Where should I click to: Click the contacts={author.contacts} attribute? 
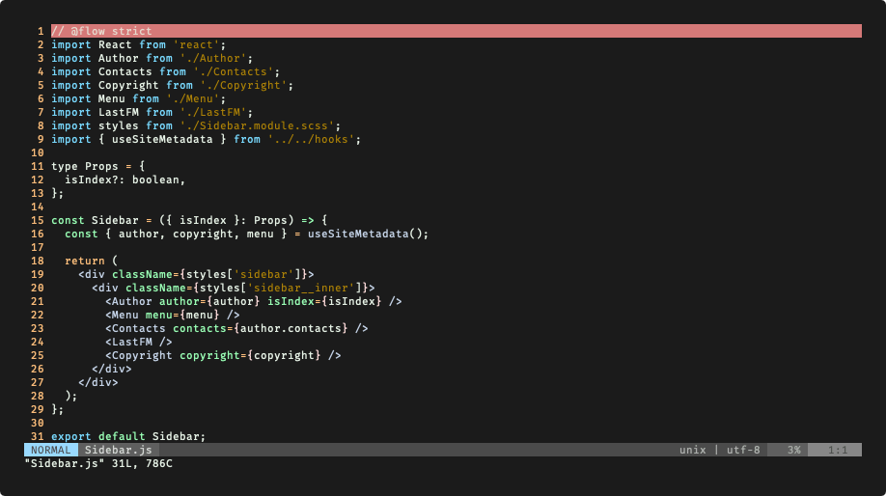tap(260, 329)
